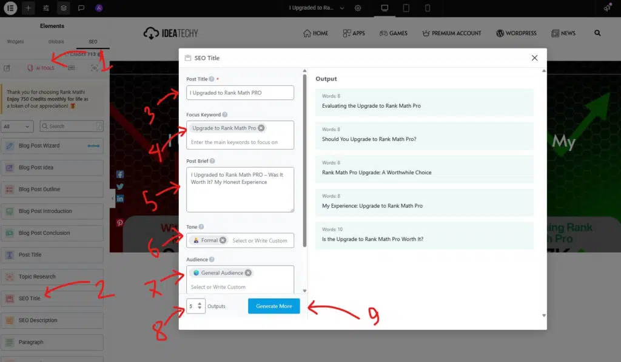Switch to the Widgets tab
The image size is (621, 362).
pyautogui.click(x=15, y=42)
